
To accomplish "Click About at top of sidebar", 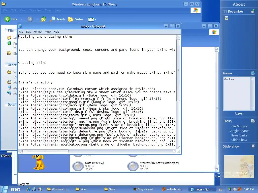I will point(239,4).
